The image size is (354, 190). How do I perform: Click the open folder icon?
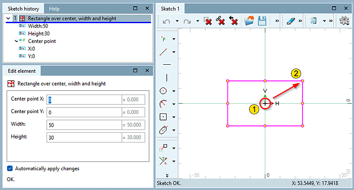(249, 21)
